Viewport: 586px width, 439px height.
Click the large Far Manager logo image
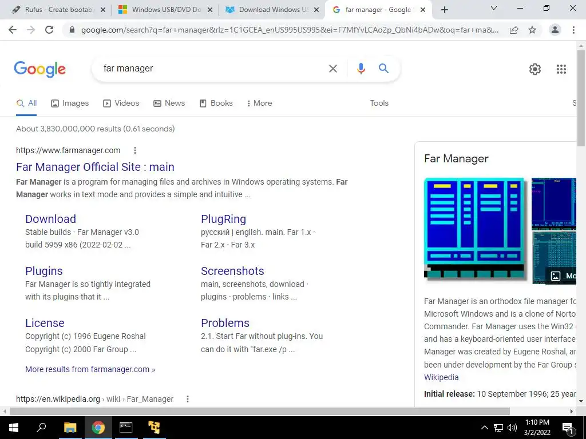coord(474,228)
